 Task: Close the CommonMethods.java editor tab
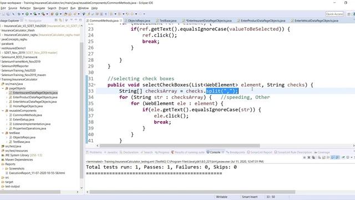pyautogui.click(x=121, y=21)
